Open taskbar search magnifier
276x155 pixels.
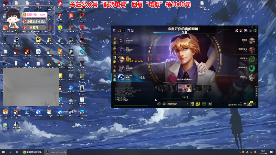[x=10, y=152]
